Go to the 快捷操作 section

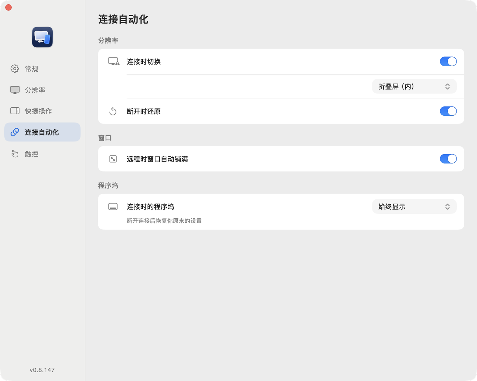pyautogui.click(x=42, y=111)
